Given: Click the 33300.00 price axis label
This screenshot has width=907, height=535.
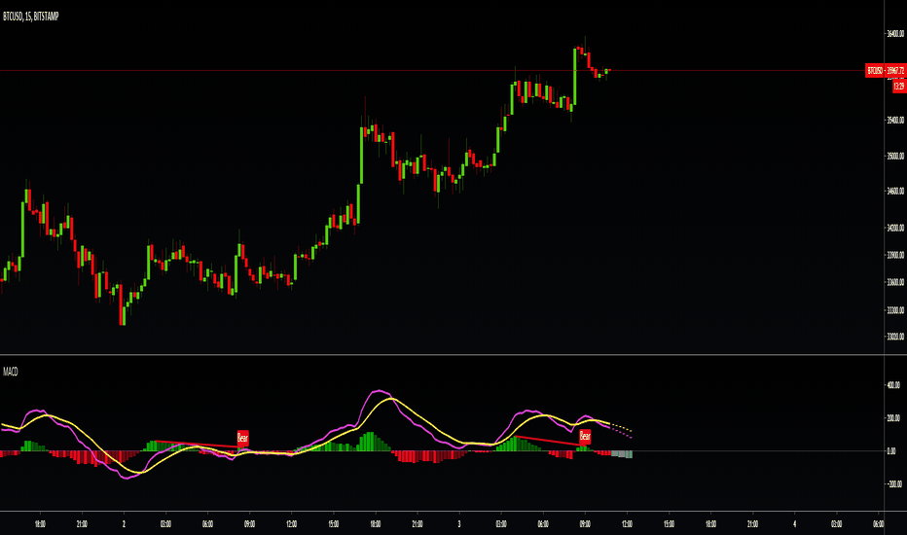Looking at the screenshot, I should point(895,310).
